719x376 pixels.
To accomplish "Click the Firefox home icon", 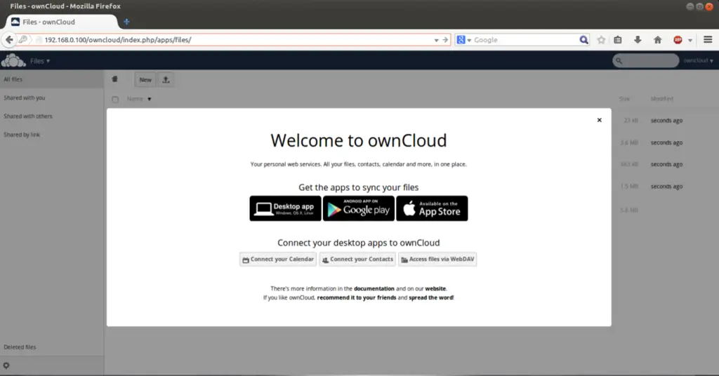I will (x=657, y=40).
